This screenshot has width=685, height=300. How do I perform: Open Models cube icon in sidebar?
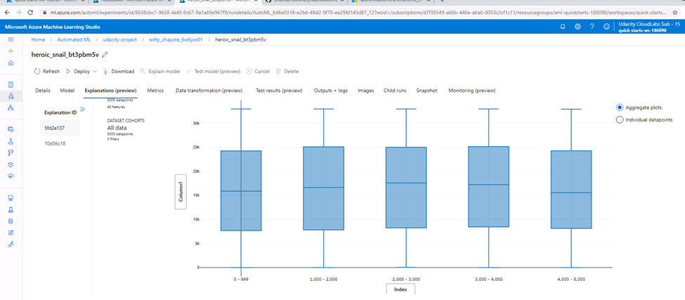(x=11, y=164)
